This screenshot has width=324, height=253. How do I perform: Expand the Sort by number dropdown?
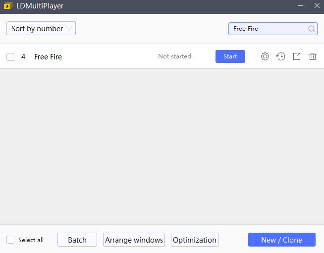41,28
